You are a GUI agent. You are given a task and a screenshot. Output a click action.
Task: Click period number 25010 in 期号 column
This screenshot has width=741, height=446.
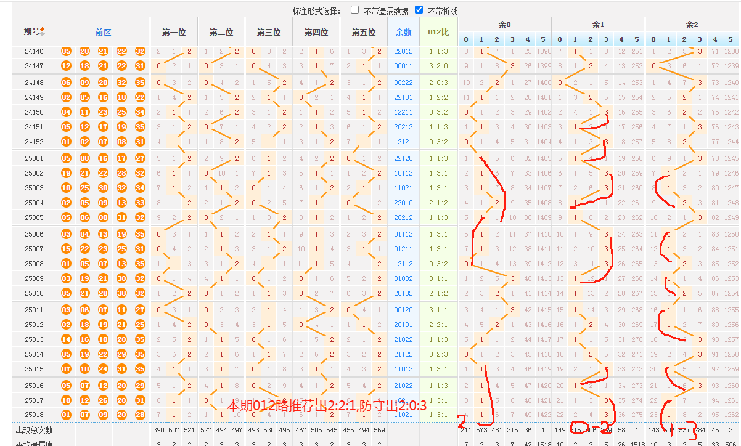pyautogui.click(x=34, y=293)
